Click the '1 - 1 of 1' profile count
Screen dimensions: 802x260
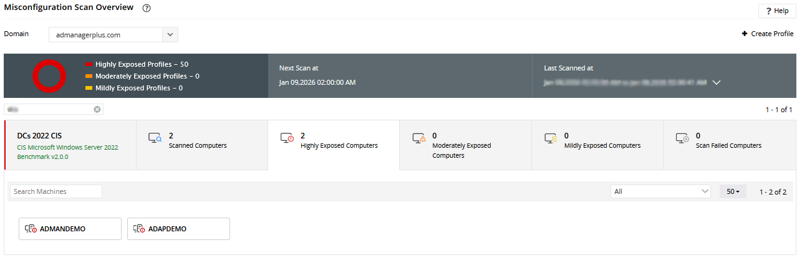(x=779, y=110)
